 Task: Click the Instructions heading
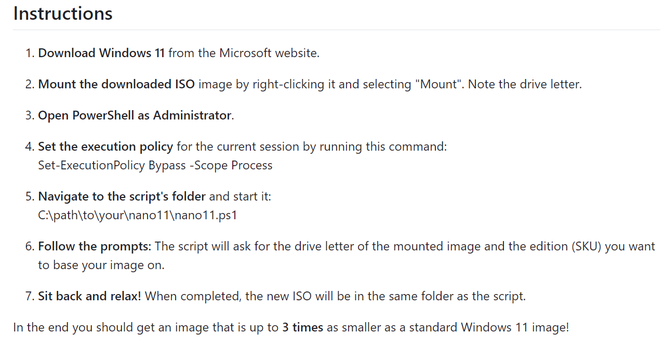coord(63,14)
